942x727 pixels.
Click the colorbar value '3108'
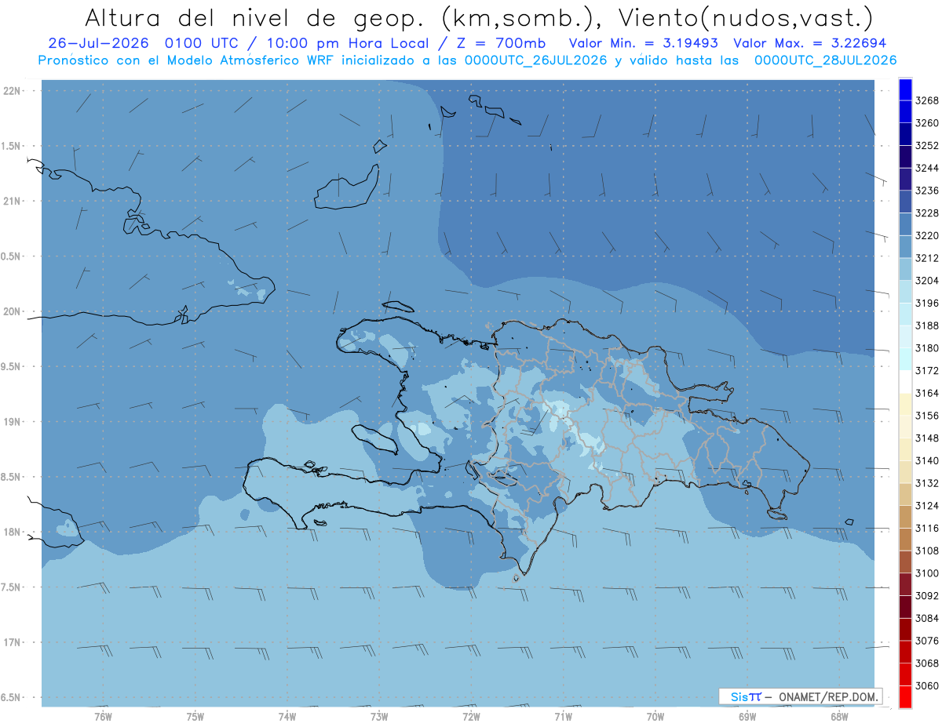pos(926,551)
